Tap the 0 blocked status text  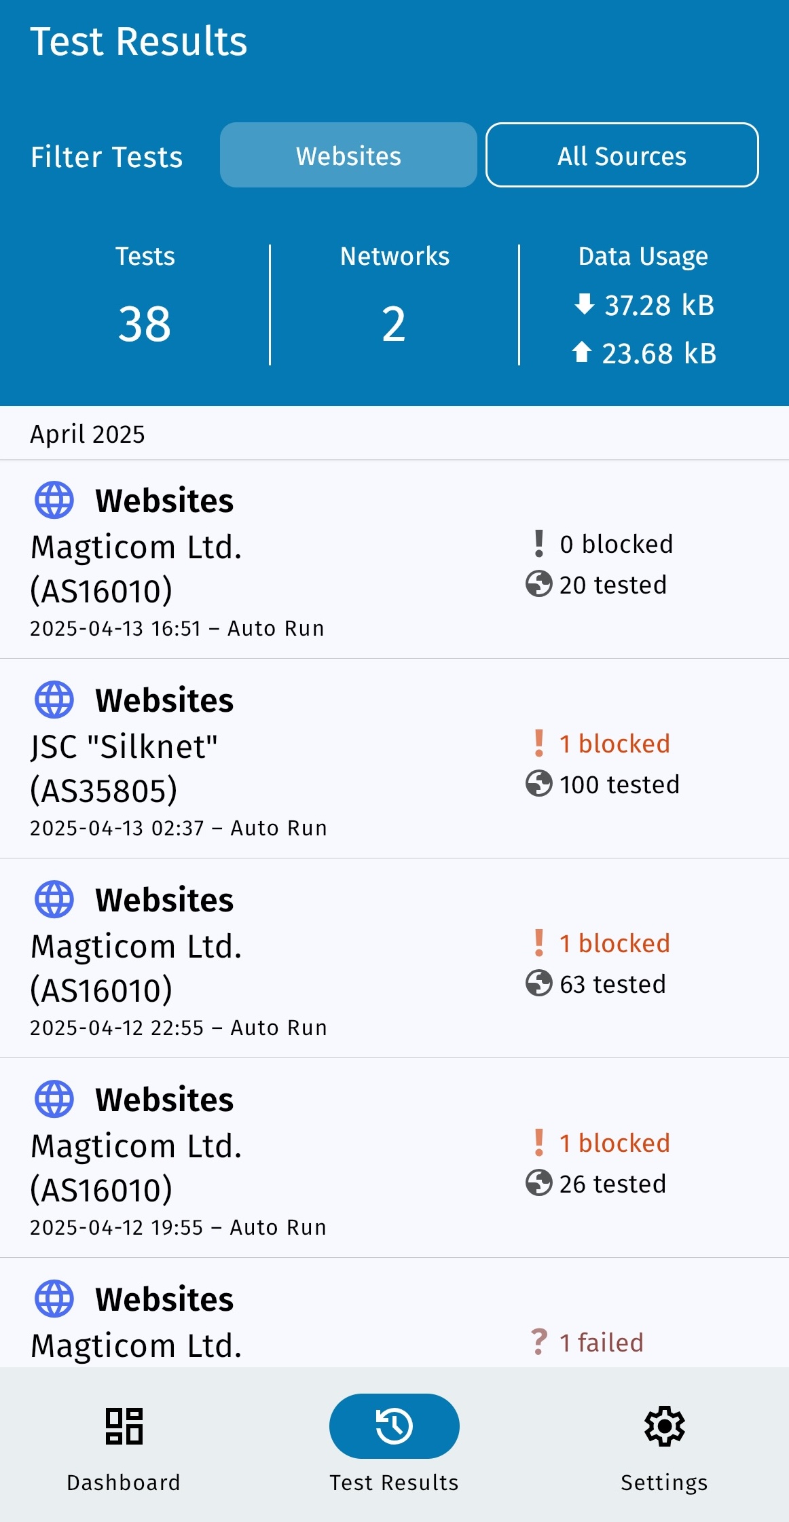coord(616,544)
